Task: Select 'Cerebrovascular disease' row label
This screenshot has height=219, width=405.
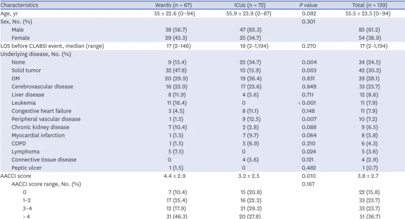Action: pos(42,87)
